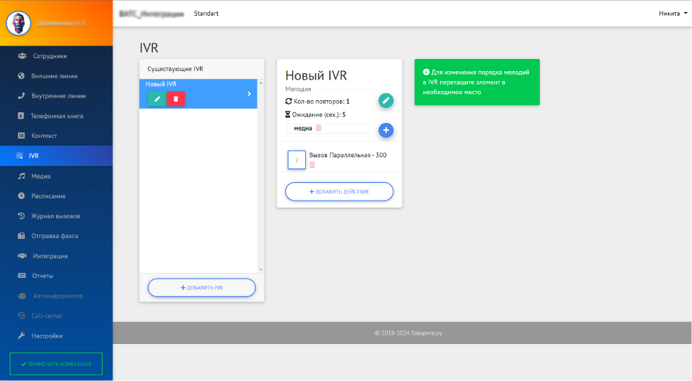
Task: Edit Новый IVR with green pencil in list
Action: tap(156, 99)
